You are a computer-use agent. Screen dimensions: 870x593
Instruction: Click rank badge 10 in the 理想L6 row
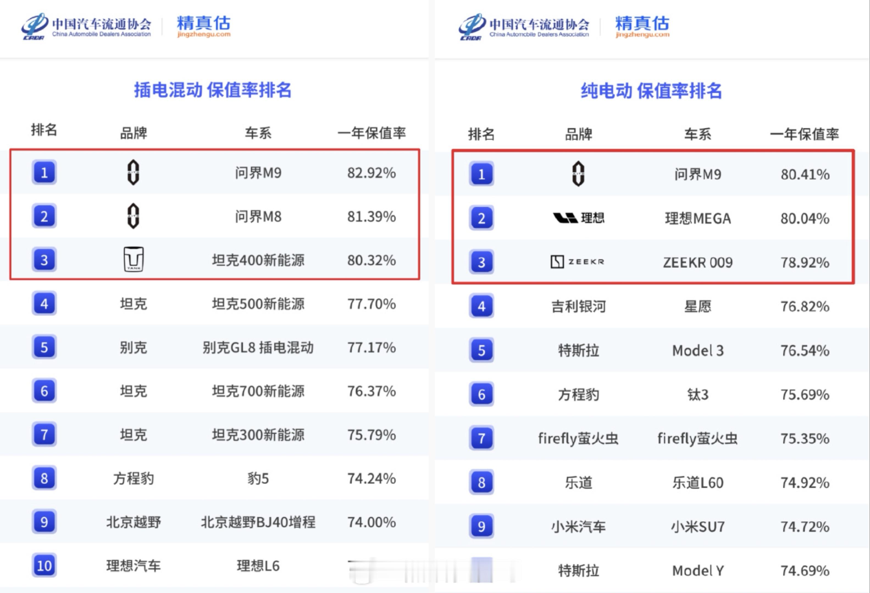pos(44,565)
